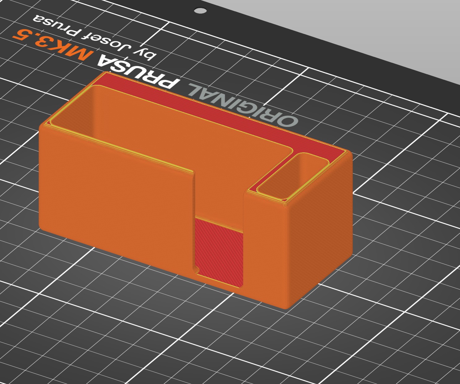
Task: Click the rounded left edge of front slot
Action: (x=194, y=221)
